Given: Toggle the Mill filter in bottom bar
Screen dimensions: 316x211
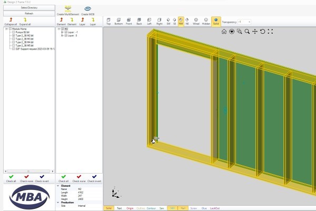Looking at the screenshot, I should tap(173, 208).
